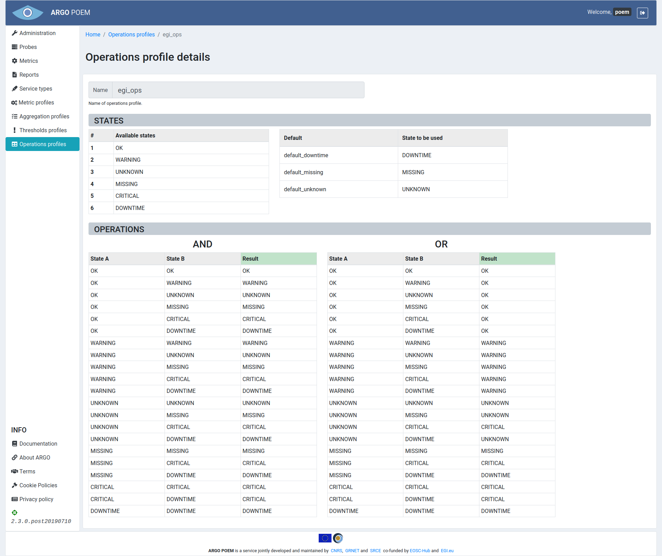Click egi_ops breadcrumb text
Viewport: 662px width, 556px height.
pyautogui.click(x=172, y=34)
